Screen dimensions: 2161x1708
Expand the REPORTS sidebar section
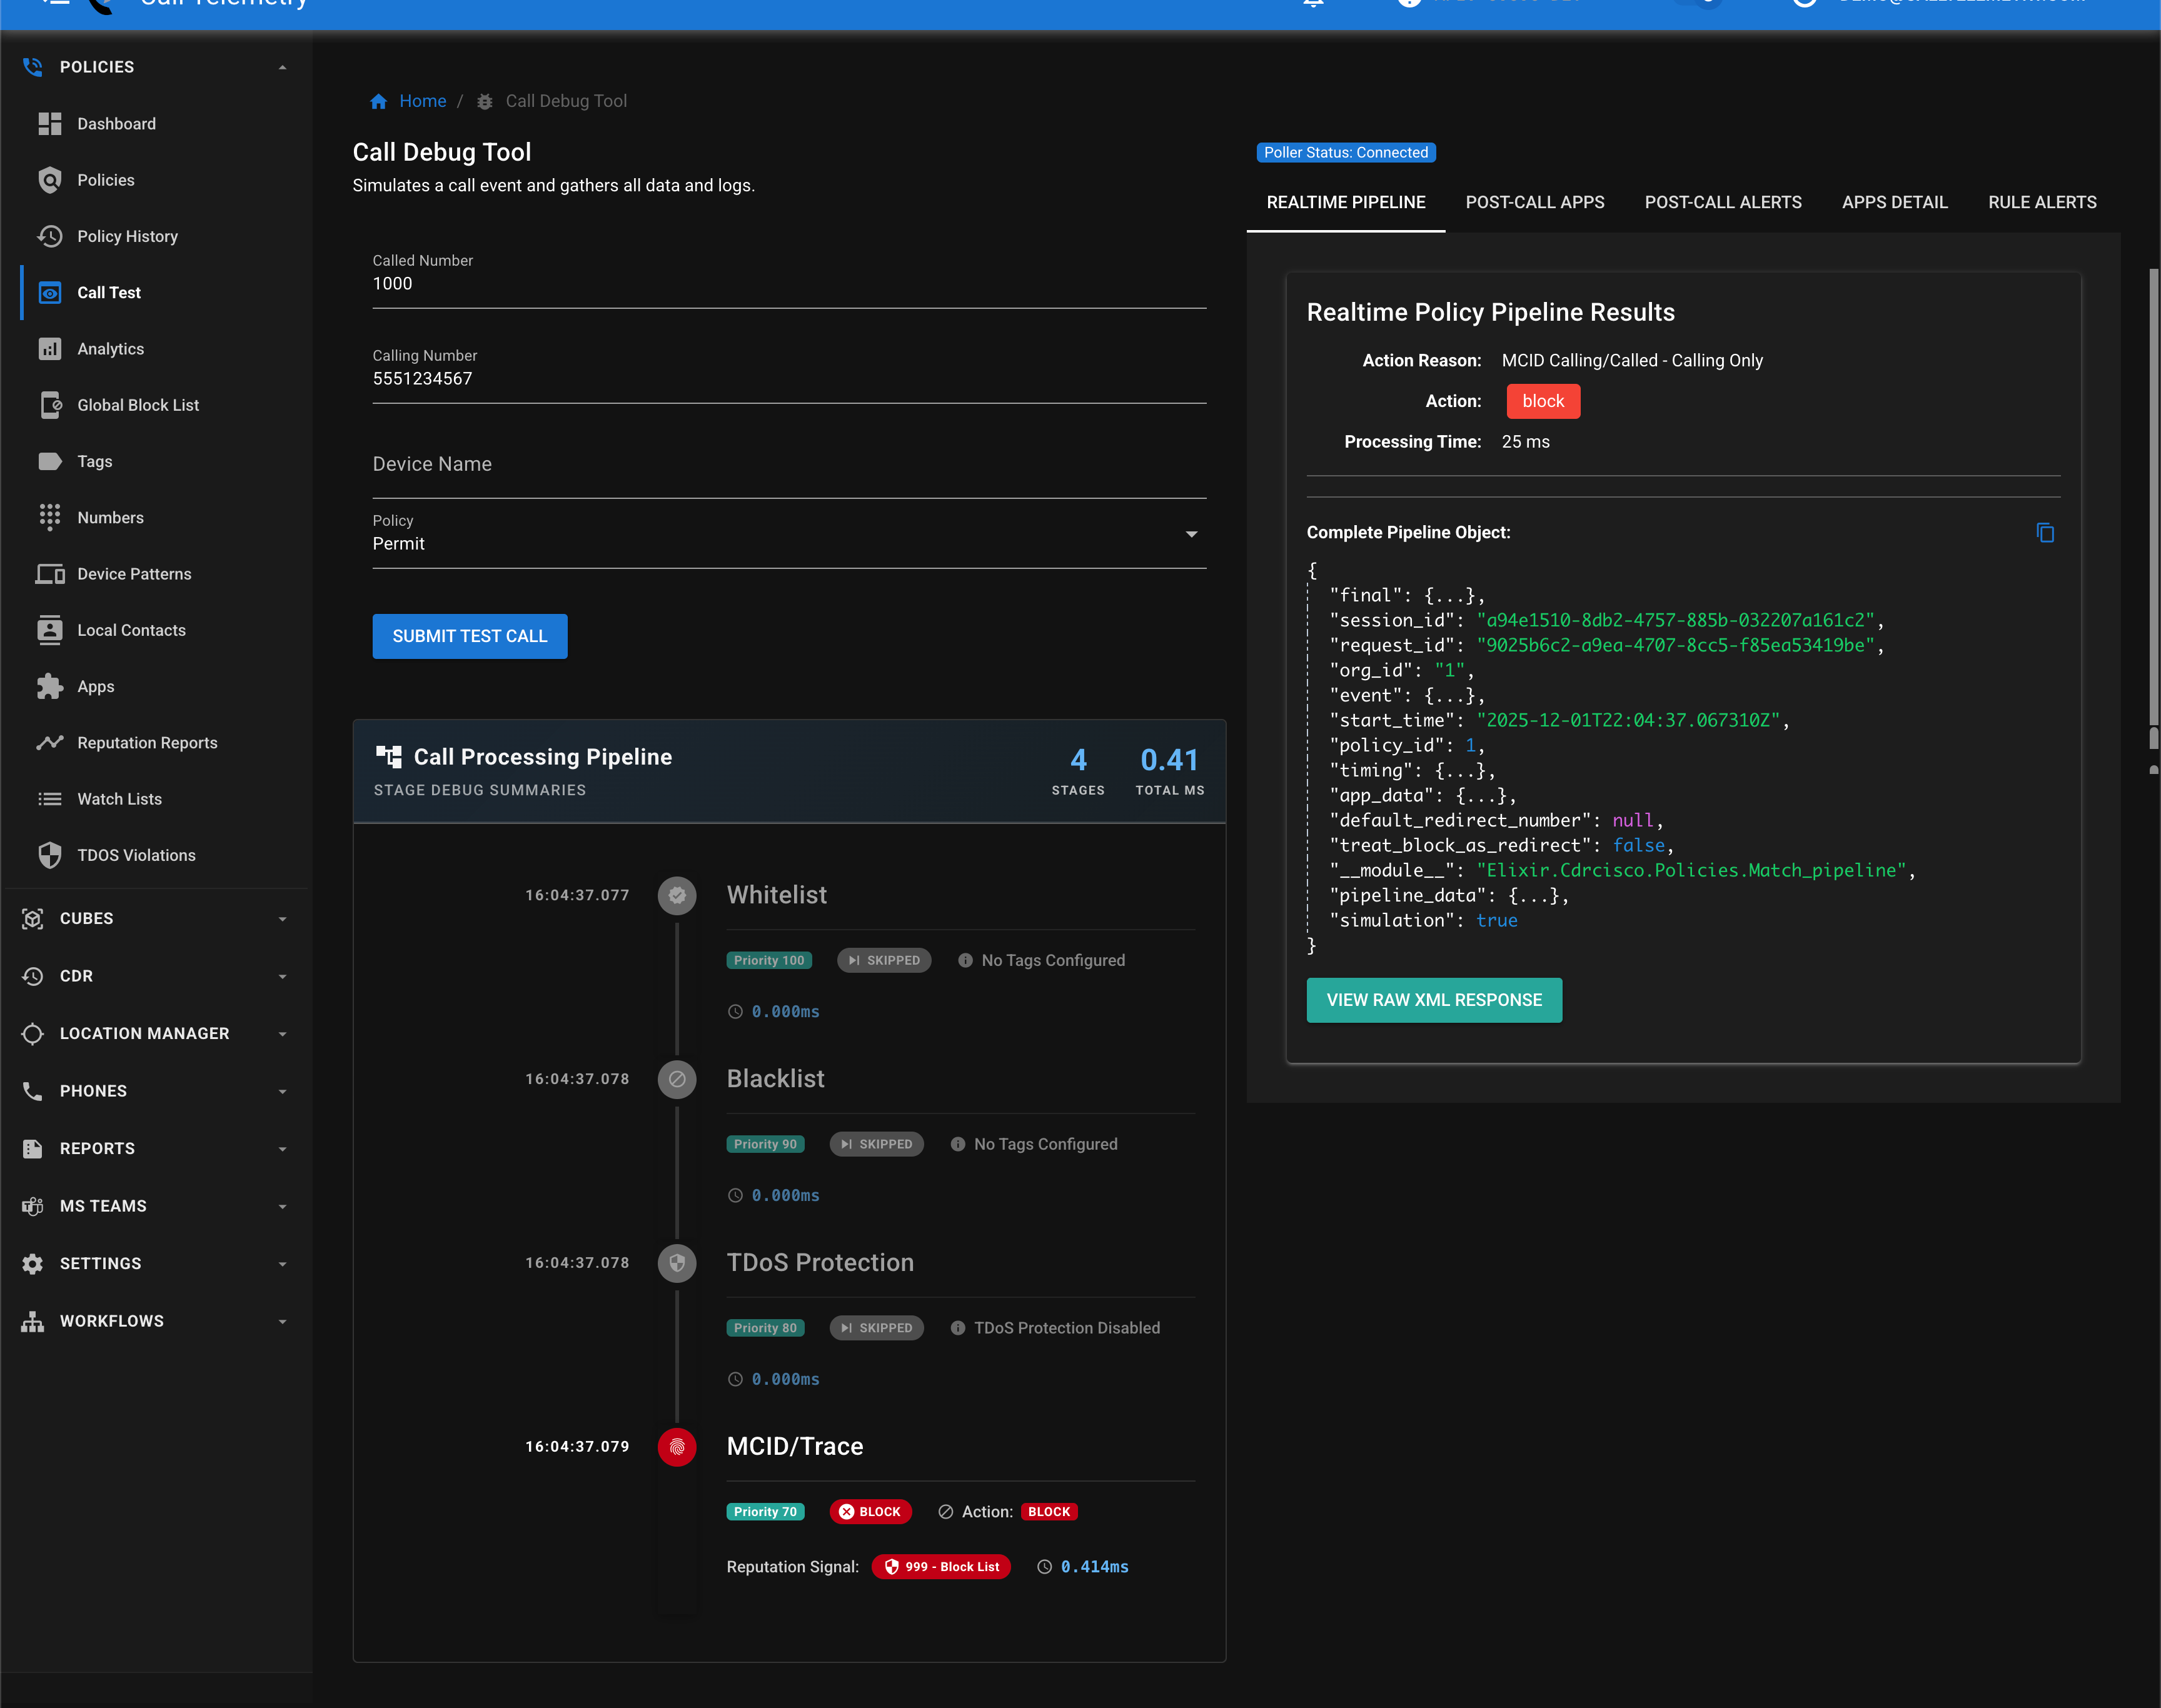[155, 1149]
